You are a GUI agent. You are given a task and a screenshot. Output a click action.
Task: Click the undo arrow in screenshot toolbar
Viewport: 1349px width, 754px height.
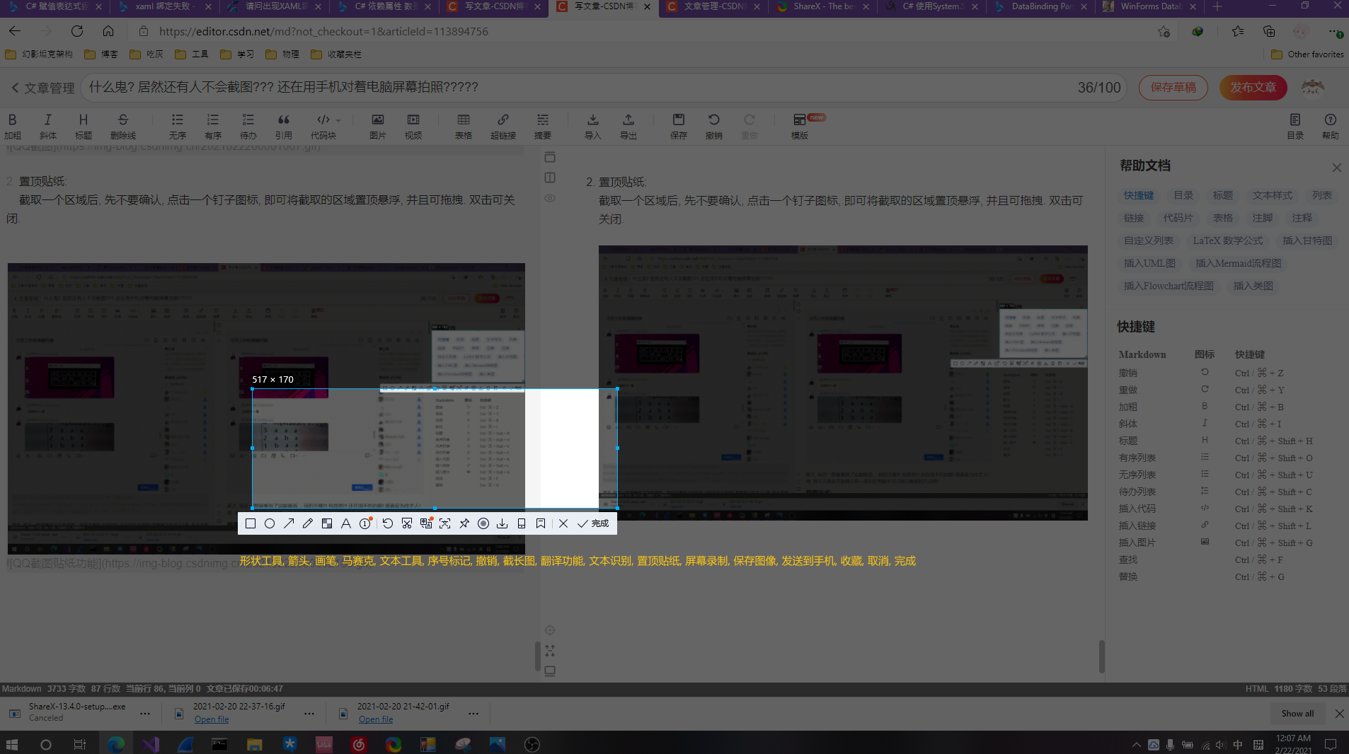(388, 523)
